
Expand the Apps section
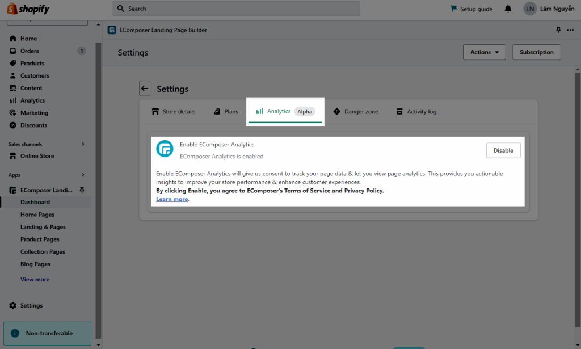pos(83,175)
